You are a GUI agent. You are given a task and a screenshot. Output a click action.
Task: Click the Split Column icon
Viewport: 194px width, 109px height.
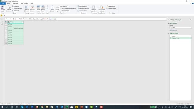[x=52, y=7]
